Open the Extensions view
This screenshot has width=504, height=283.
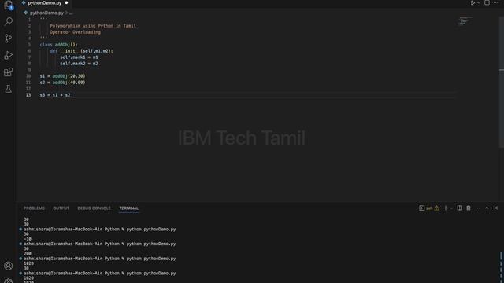click(9, 72)
